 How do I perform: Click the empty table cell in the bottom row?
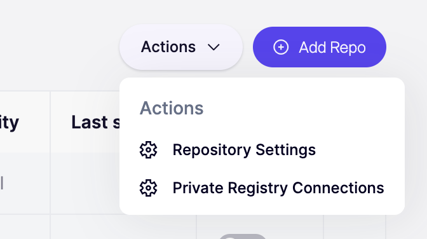(x=123, y=227)
